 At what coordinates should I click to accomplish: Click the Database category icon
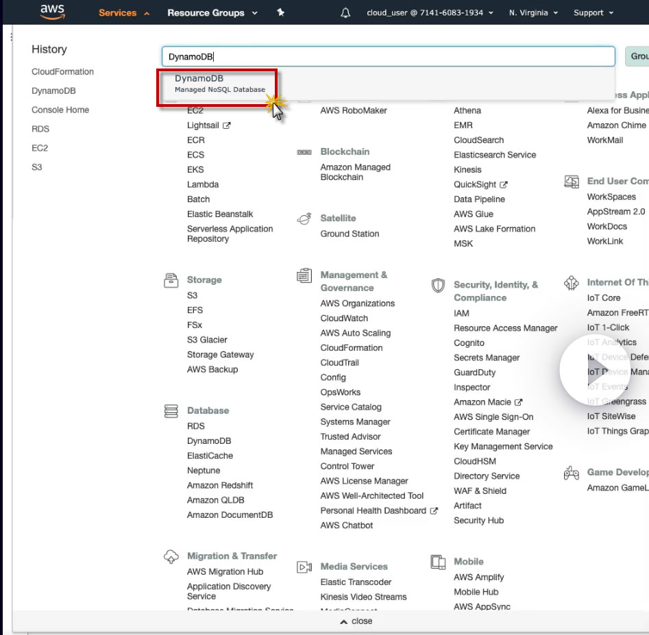(x=171, y=411)
